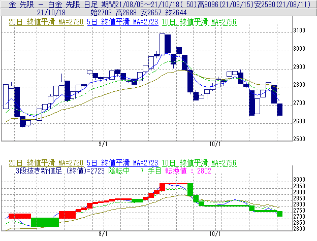317x241 pixels.
Task: Click the chart title '金 先限 - 白金 先限 日足'
Action: pos(53,5)
